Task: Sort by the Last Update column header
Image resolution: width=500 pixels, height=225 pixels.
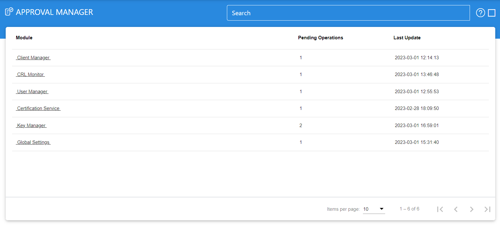Action: click(x=407, y=38)
